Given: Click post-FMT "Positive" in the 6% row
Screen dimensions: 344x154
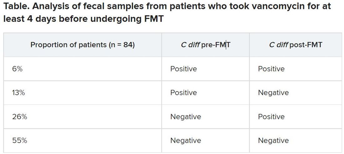Looking at the screenshot, I should tap(271, 69).
